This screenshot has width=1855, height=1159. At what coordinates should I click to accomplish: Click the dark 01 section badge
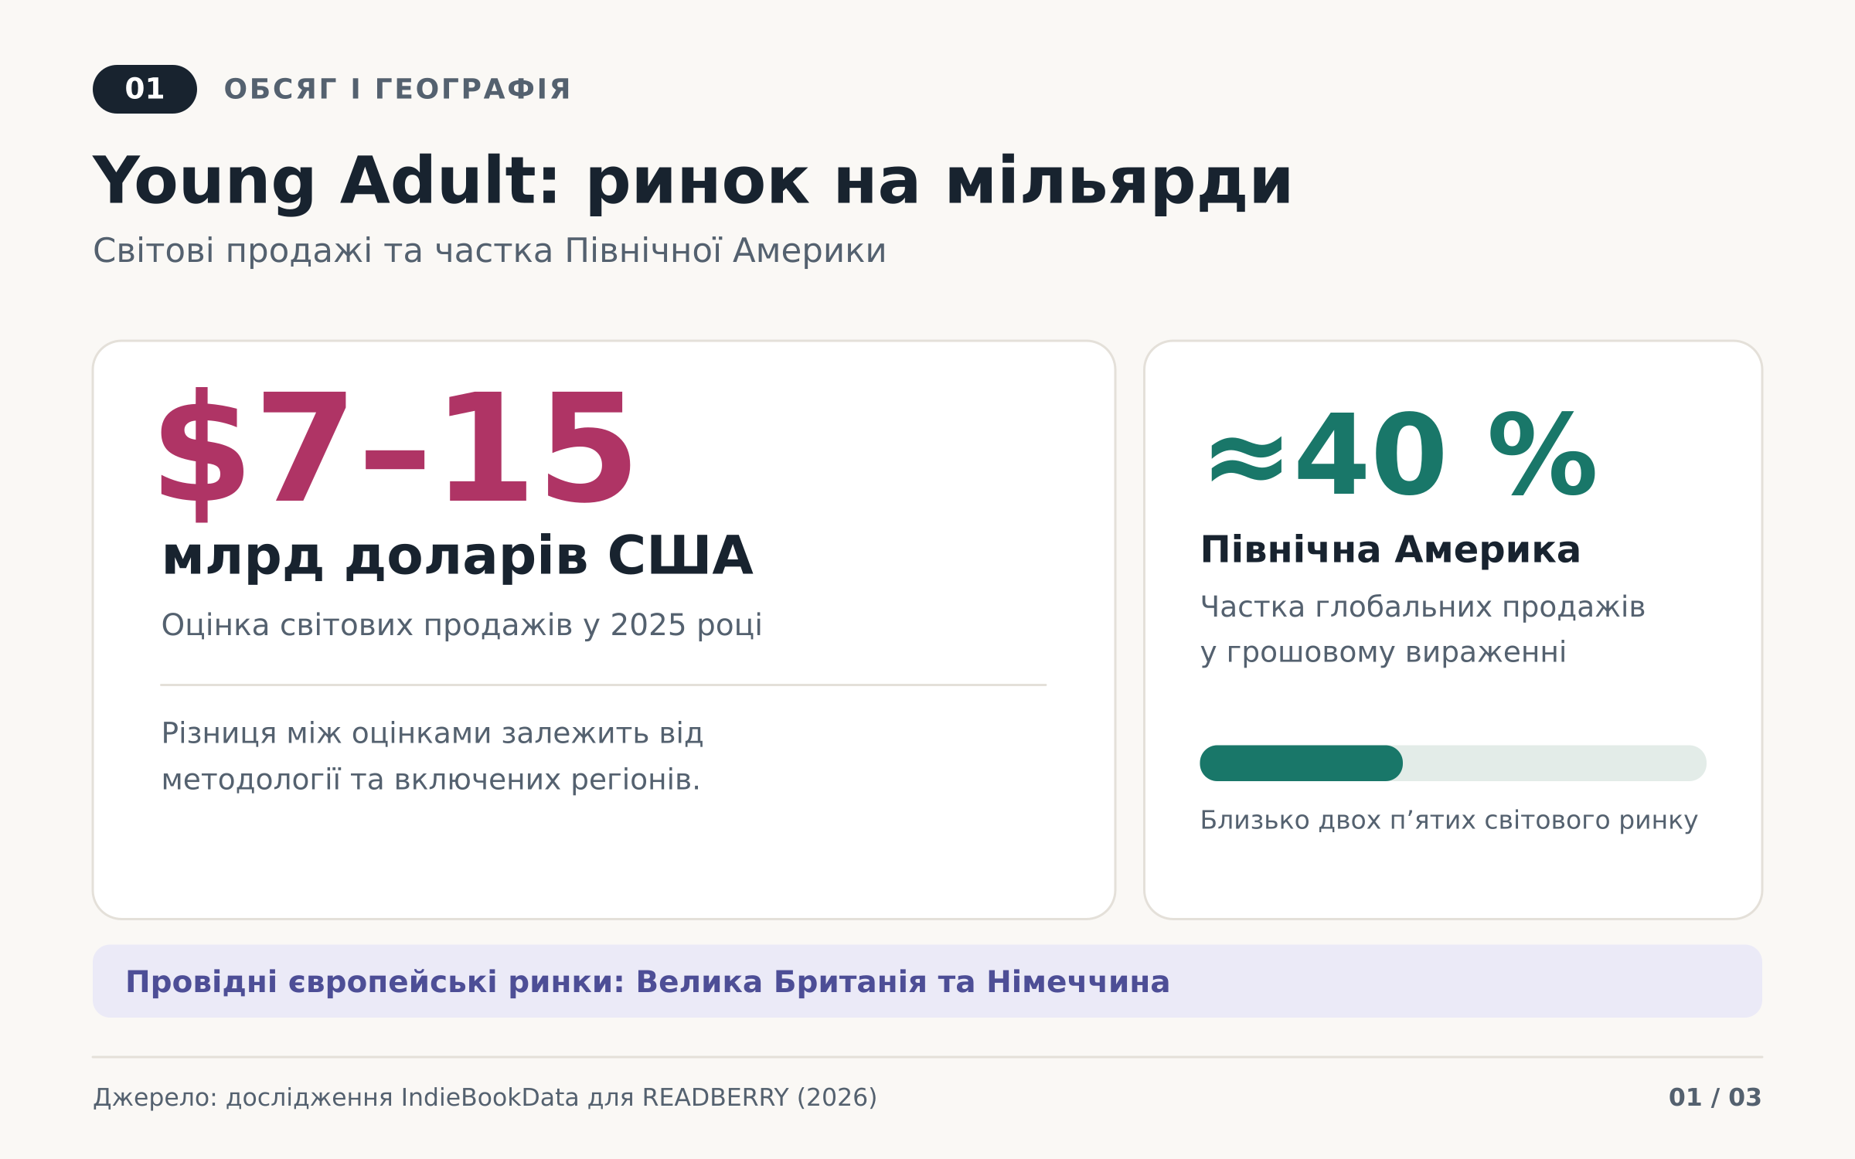(145, 89)
